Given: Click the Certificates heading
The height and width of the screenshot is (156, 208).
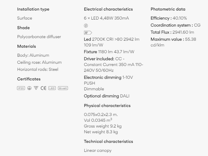Looking at the screenshot, I should click(29, 79).
